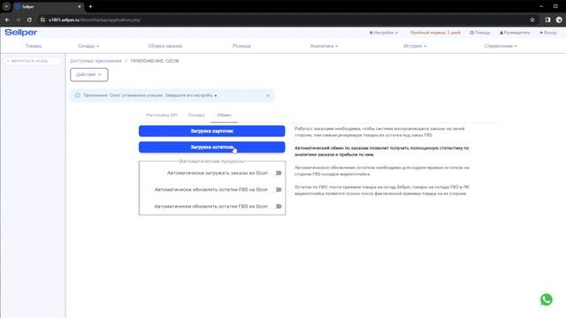This screenshot has height=318, width=566.
Task: Go back with the browser arrow
Action: tap(7, 19)
